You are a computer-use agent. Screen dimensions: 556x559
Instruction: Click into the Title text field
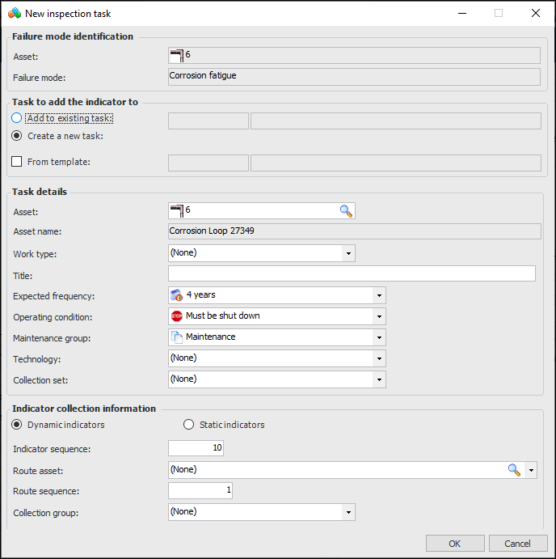352,273
